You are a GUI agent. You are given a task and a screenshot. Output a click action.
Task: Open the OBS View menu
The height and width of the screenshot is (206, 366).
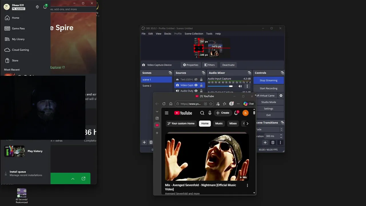(x=158, y=34)
